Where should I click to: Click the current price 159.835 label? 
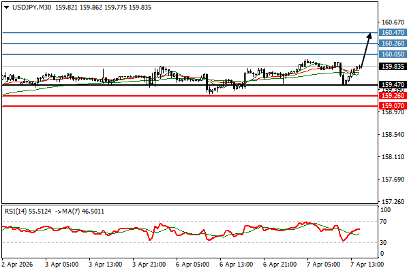click(393, 67)
